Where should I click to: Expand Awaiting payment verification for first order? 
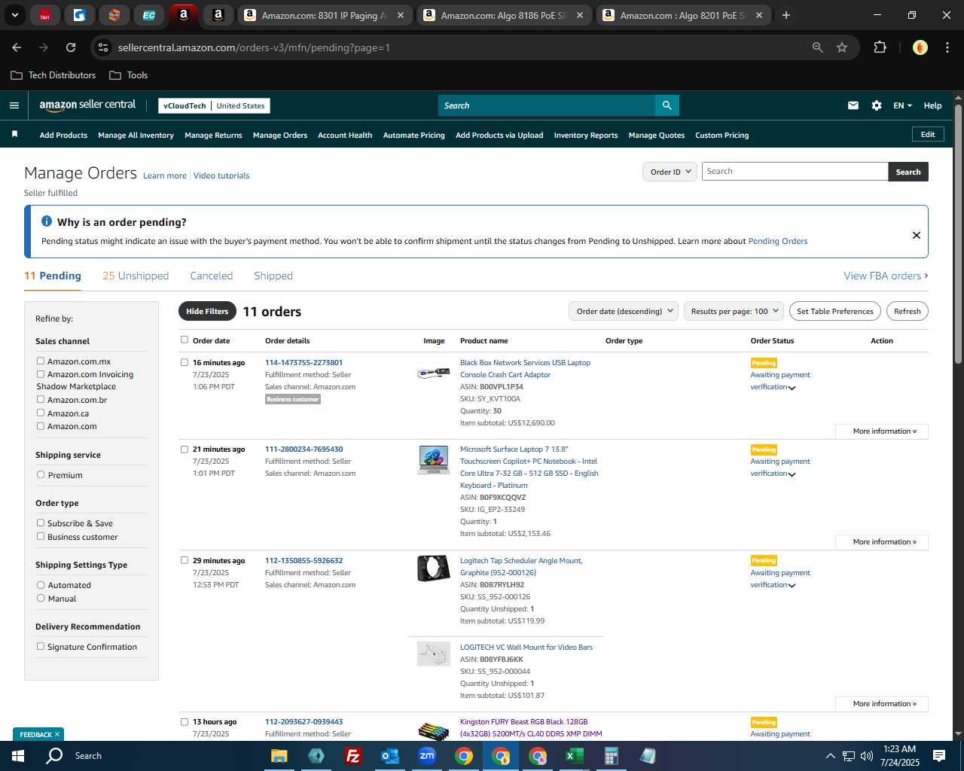792,388
